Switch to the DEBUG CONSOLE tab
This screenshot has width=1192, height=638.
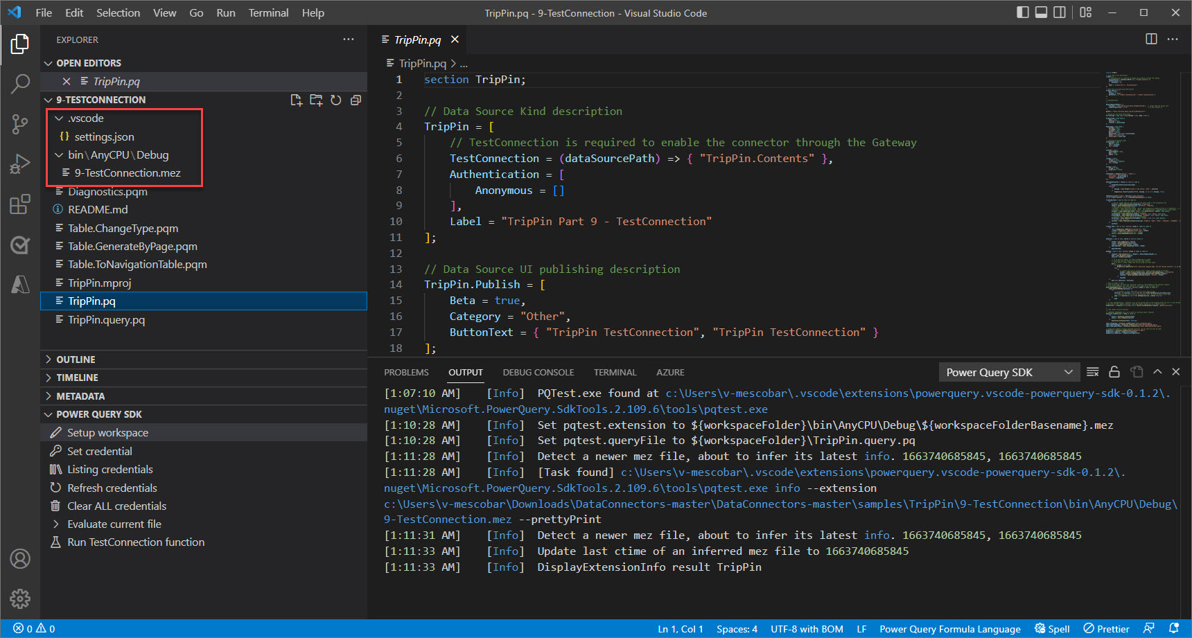pos(538,372)
